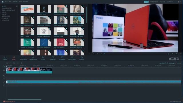Open the Help menu
183x103 pixels.
[20, 2]
